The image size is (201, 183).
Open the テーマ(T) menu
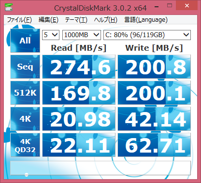(76, 20)
